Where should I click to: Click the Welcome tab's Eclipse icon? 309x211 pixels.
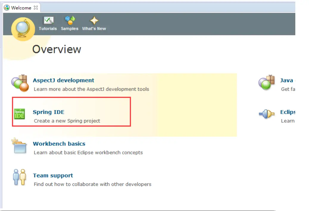coord(7,8)
